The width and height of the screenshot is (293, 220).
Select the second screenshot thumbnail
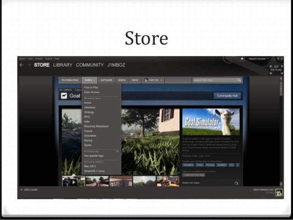97,181
